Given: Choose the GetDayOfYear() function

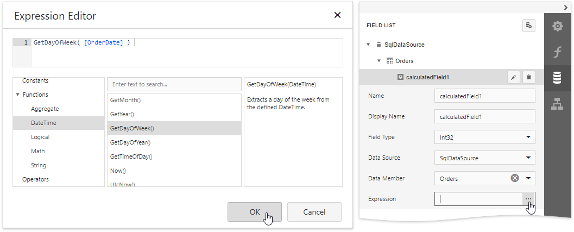Looking at the screenshot, I should coord(130,142).
